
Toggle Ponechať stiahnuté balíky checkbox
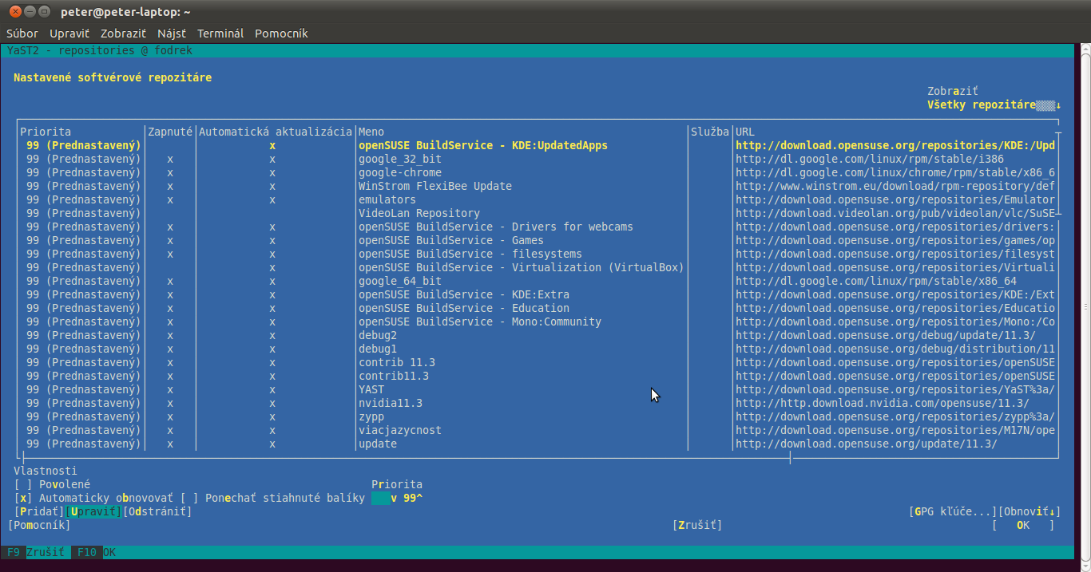272,498
